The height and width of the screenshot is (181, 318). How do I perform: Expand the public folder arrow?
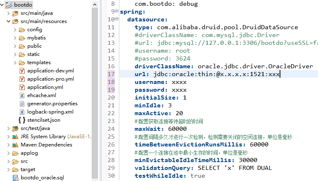tap(15, 46)
